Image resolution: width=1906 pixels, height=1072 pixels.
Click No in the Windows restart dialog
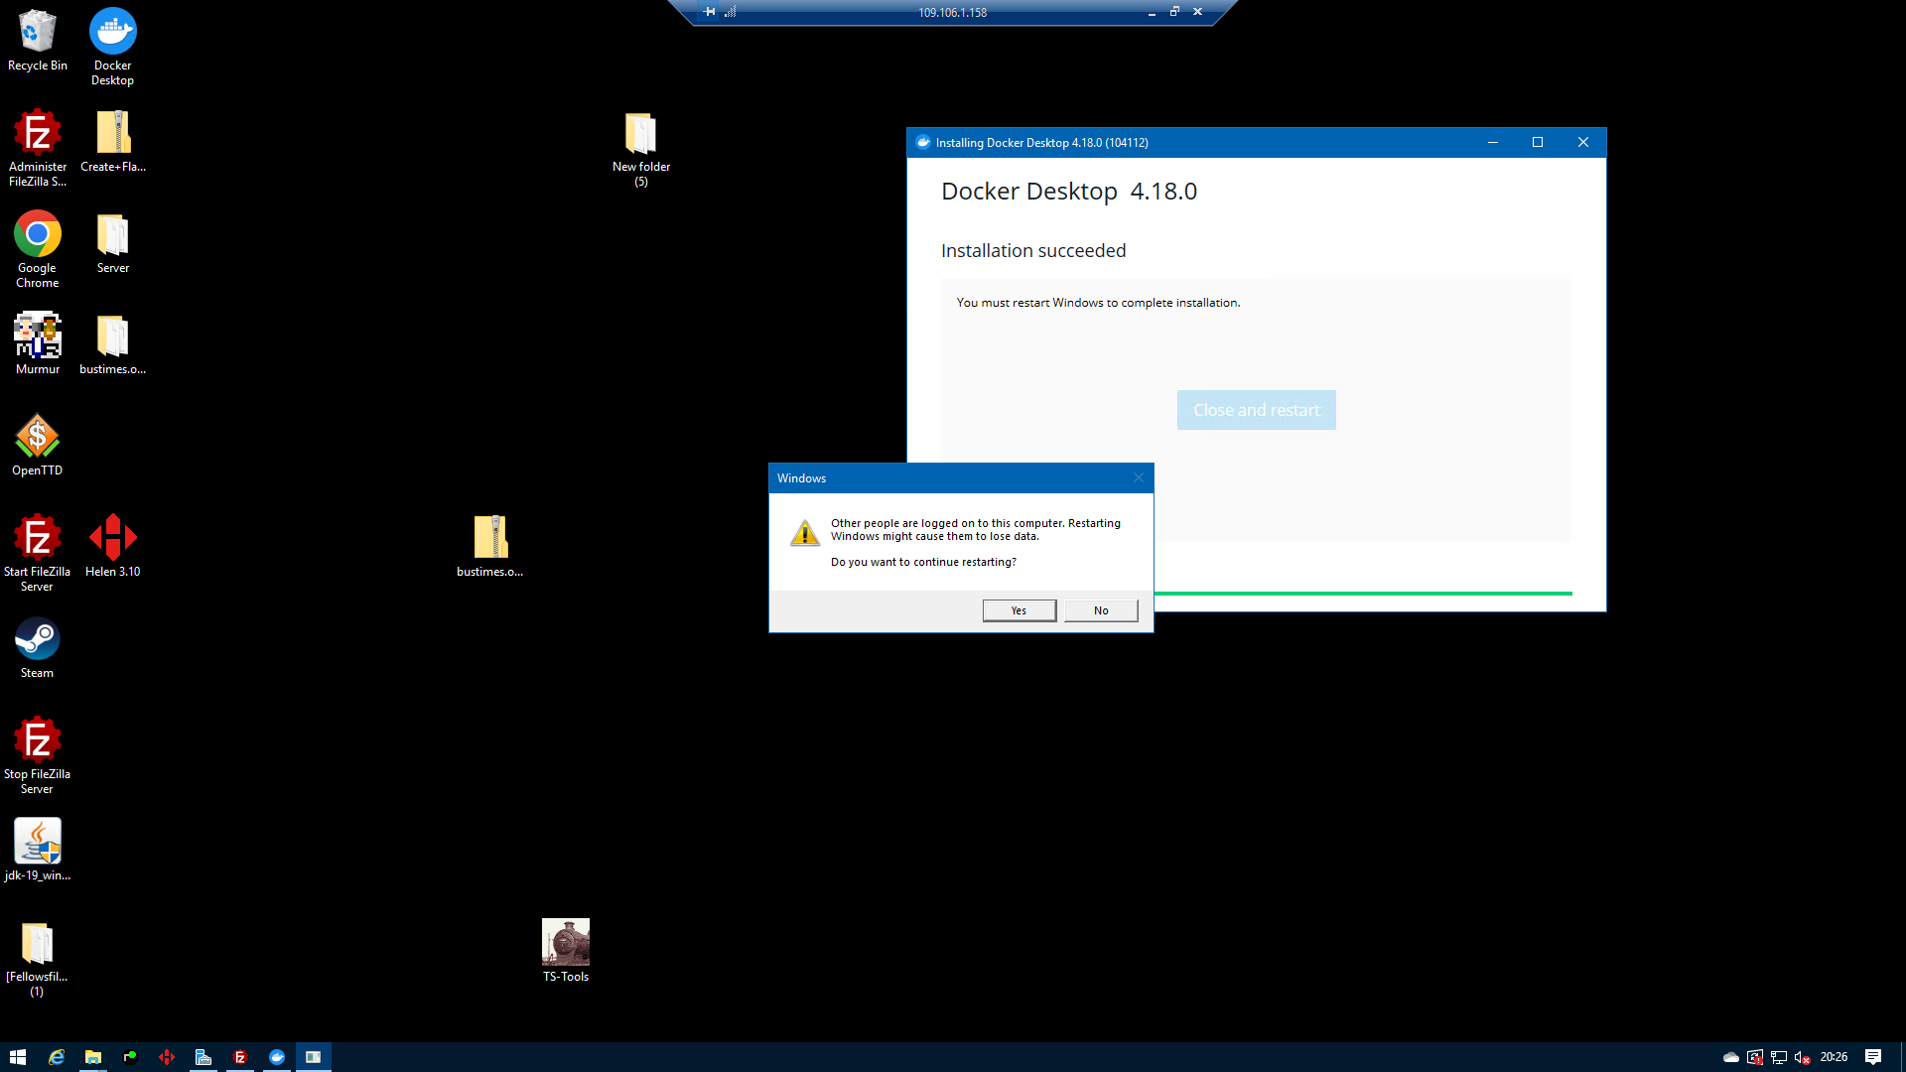(x=1100, y=610)
